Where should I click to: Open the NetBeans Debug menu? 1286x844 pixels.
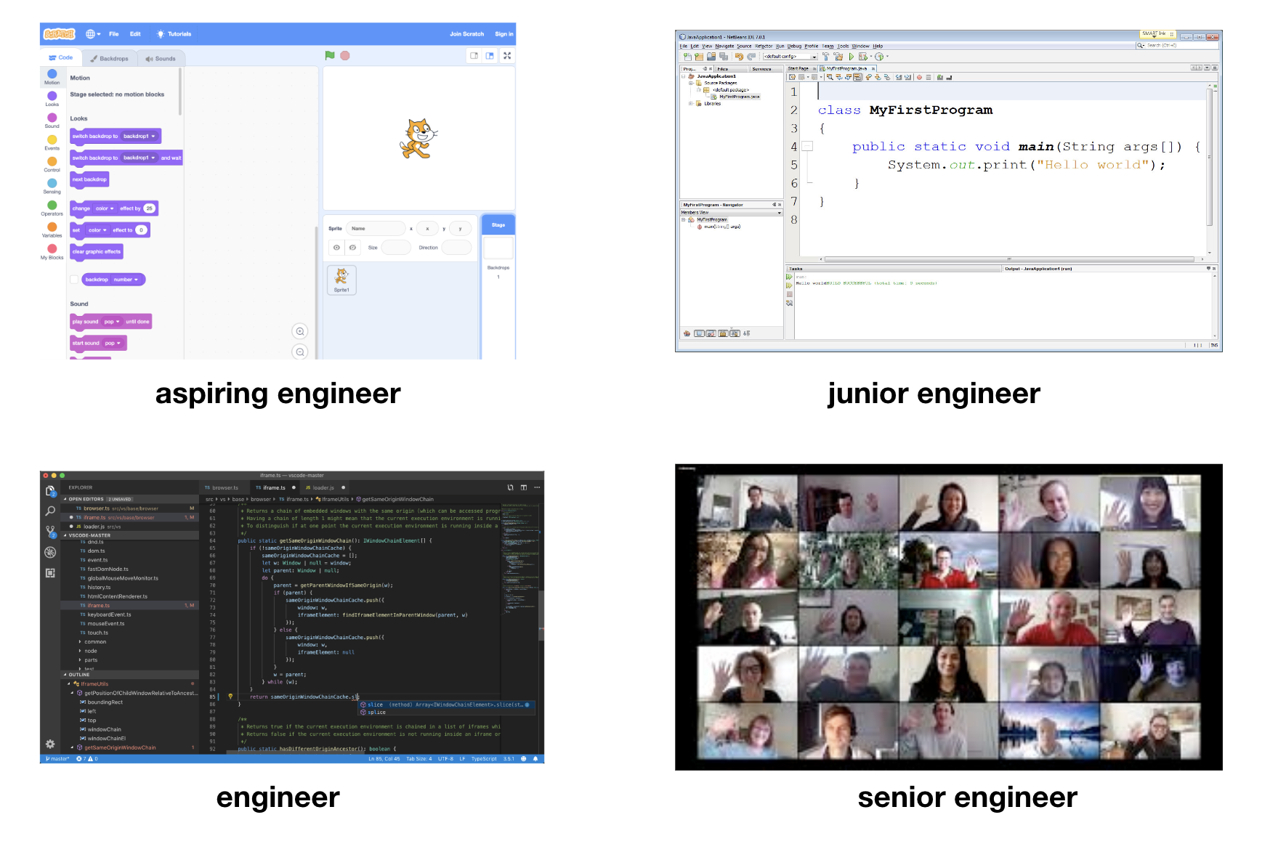click(x=794, y=46)
